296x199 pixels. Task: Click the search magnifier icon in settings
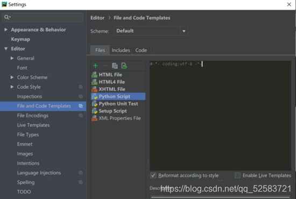[7, 17]
